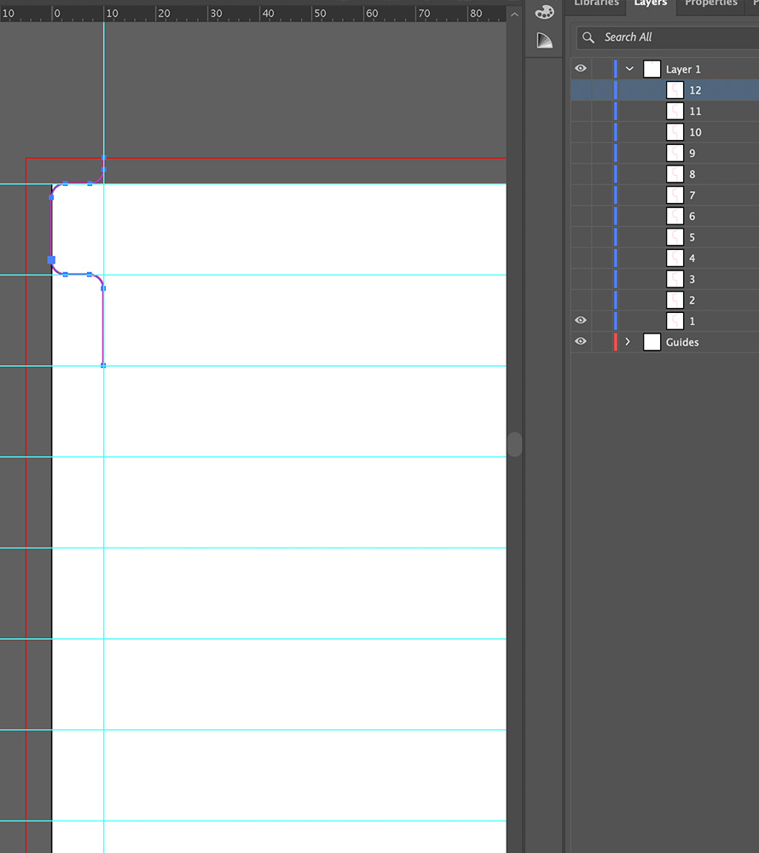Viewport: 759px width, 853px height.
Task: Select sublayer named 11
Action: [x=695, y=112]
